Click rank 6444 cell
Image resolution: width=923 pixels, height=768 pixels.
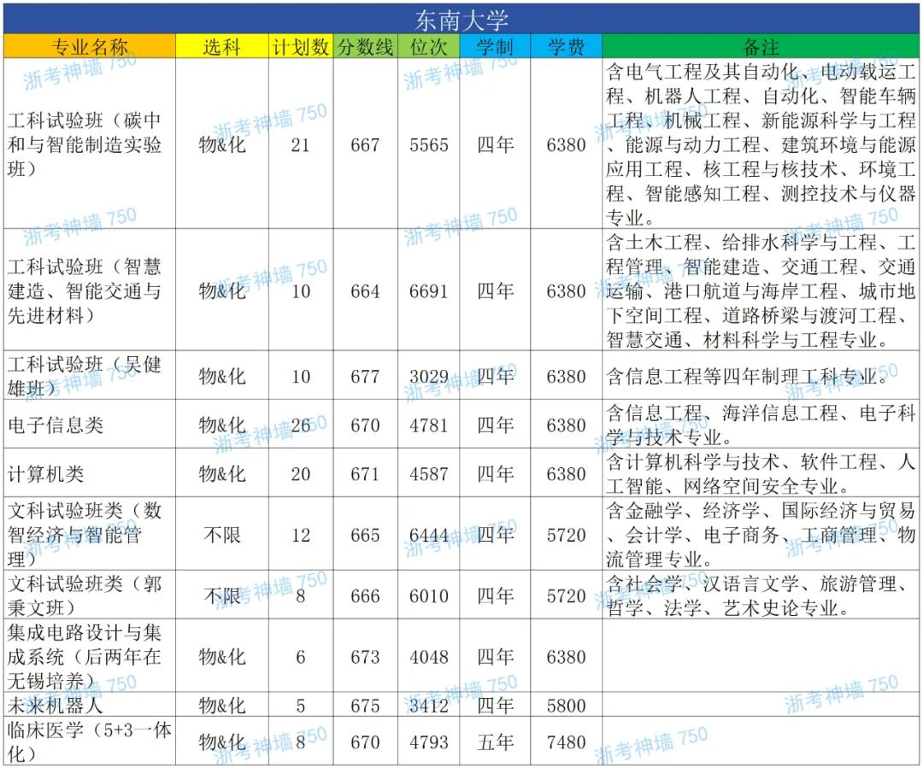tap(428, 535)
